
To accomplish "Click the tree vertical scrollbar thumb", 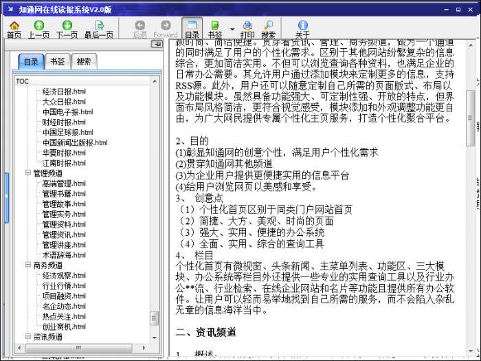I will pyautogui.click(x=155, y=318).
